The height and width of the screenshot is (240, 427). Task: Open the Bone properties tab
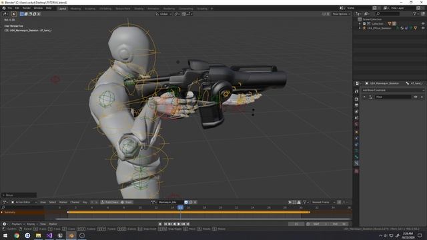(x=356, y=157)
